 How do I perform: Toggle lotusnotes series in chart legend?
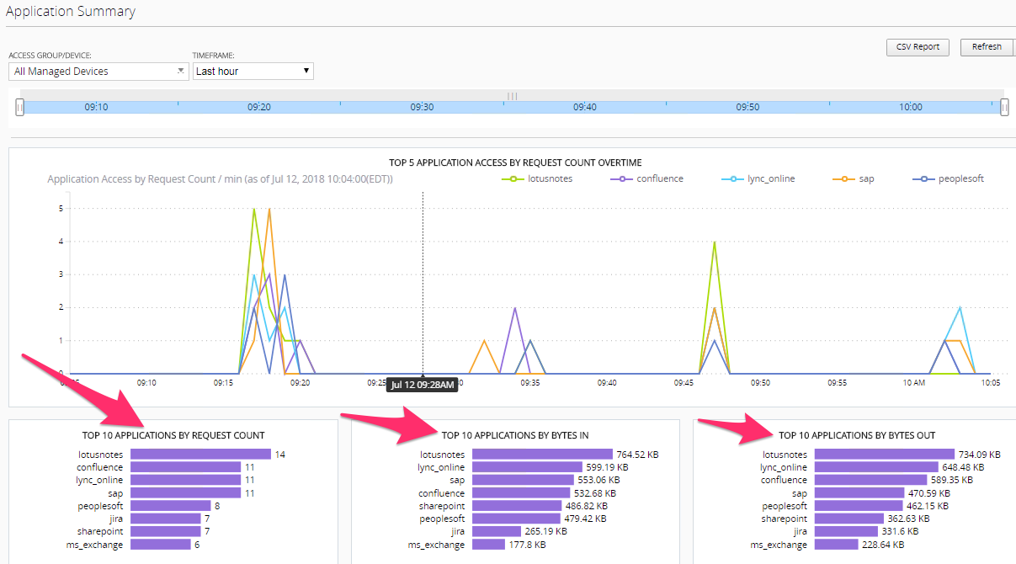click(x=537, y=178)
